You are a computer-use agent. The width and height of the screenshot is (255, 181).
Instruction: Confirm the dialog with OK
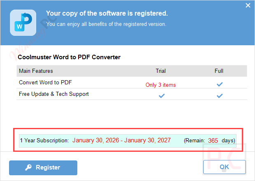(225, 167)
